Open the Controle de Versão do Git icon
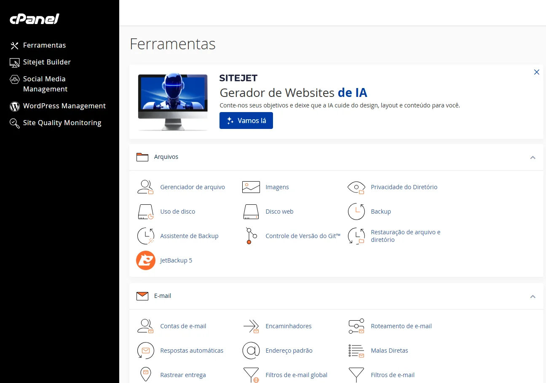This screenshot has width=546, height=383. [x=249, y=236]
